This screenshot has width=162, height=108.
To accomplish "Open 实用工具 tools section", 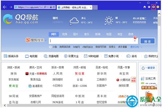I will coord(148,79).
